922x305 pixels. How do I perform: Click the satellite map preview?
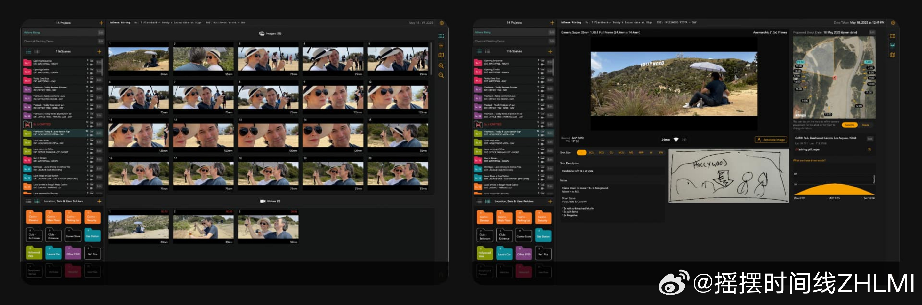834,78
